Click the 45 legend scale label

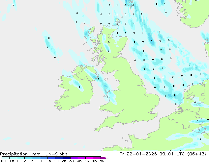coord(94,161)
